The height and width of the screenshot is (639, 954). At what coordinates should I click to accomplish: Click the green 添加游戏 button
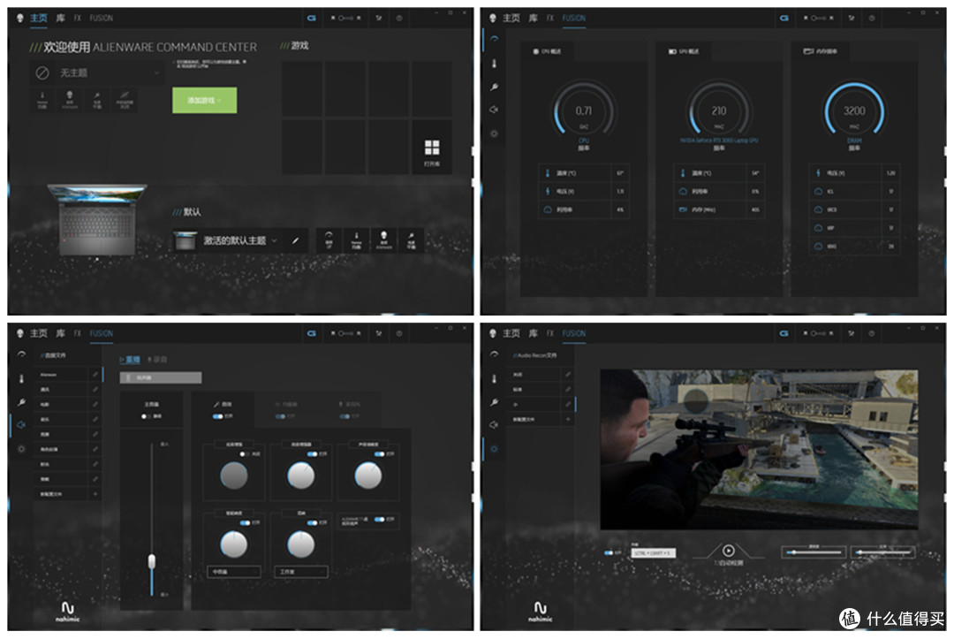(x=204, y=101)
